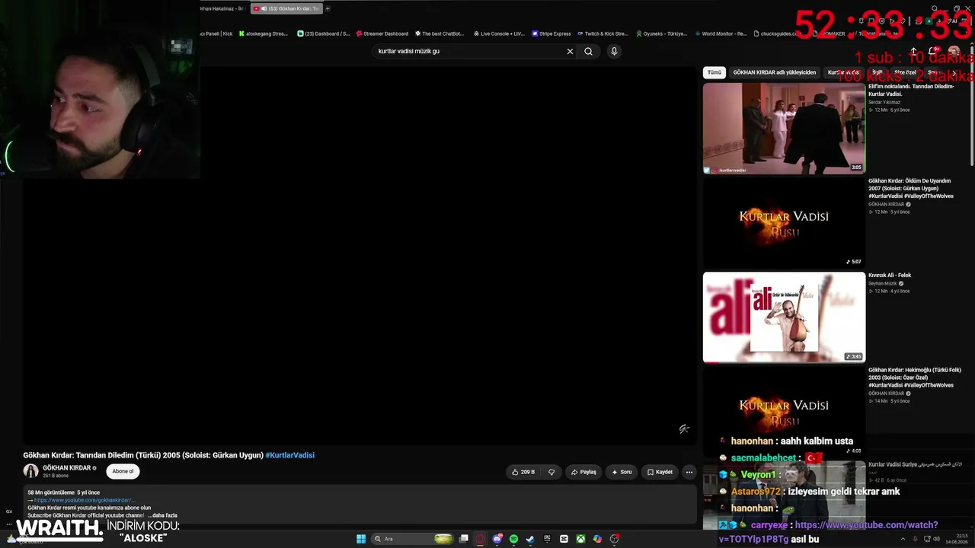Open Discord from the taskbar
975x548 pixels.
pyautogui.click(x=497, y=539)
